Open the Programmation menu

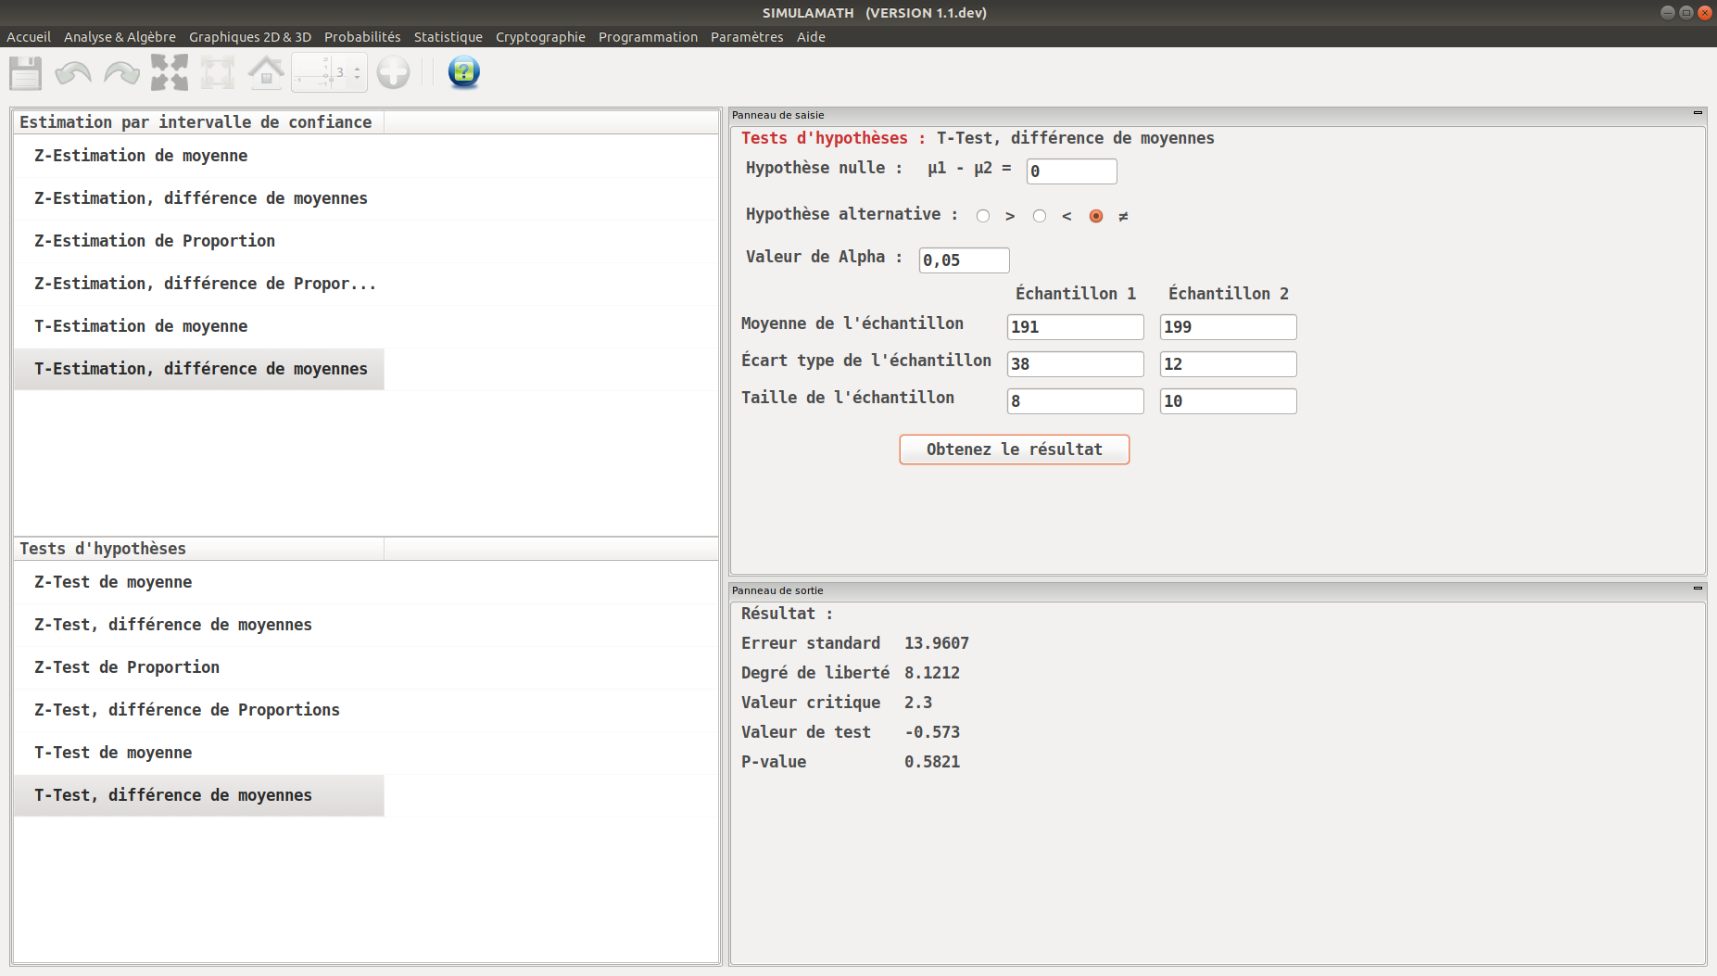pyautogui.click(x=648, y=37)
